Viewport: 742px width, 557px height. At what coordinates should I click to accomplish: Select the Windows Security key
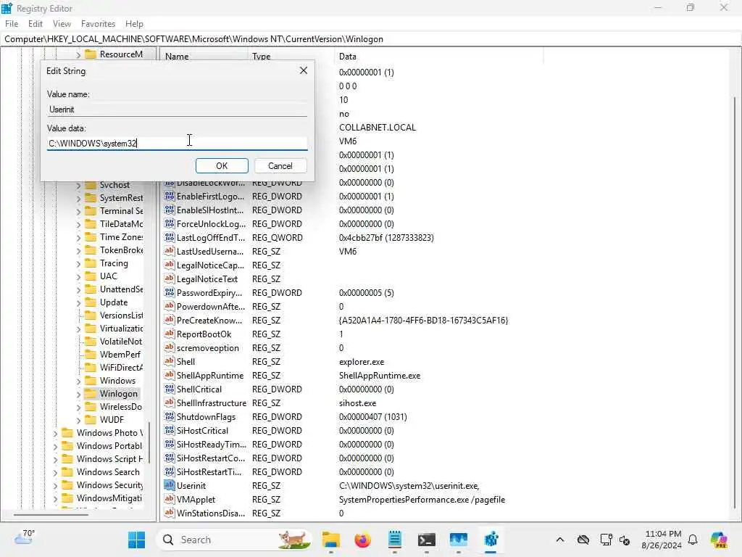click(x=109, y=484)
